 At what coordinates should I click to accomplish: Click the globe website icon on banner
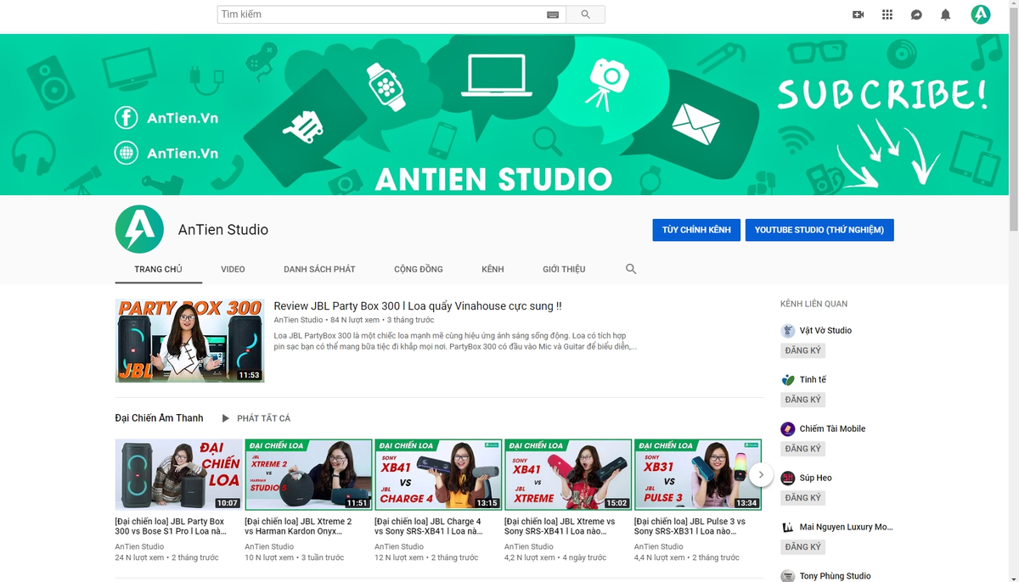[x=127, y=153]
